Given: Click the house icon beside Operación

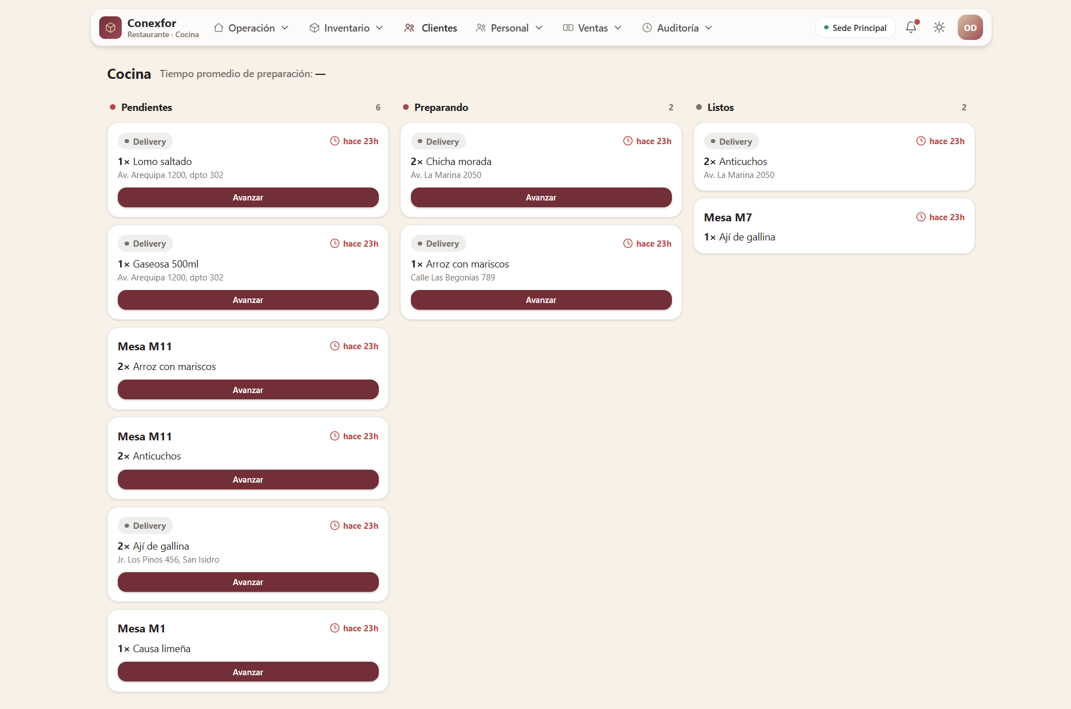Looking at the screenshot, I should (x=219, y=28).
